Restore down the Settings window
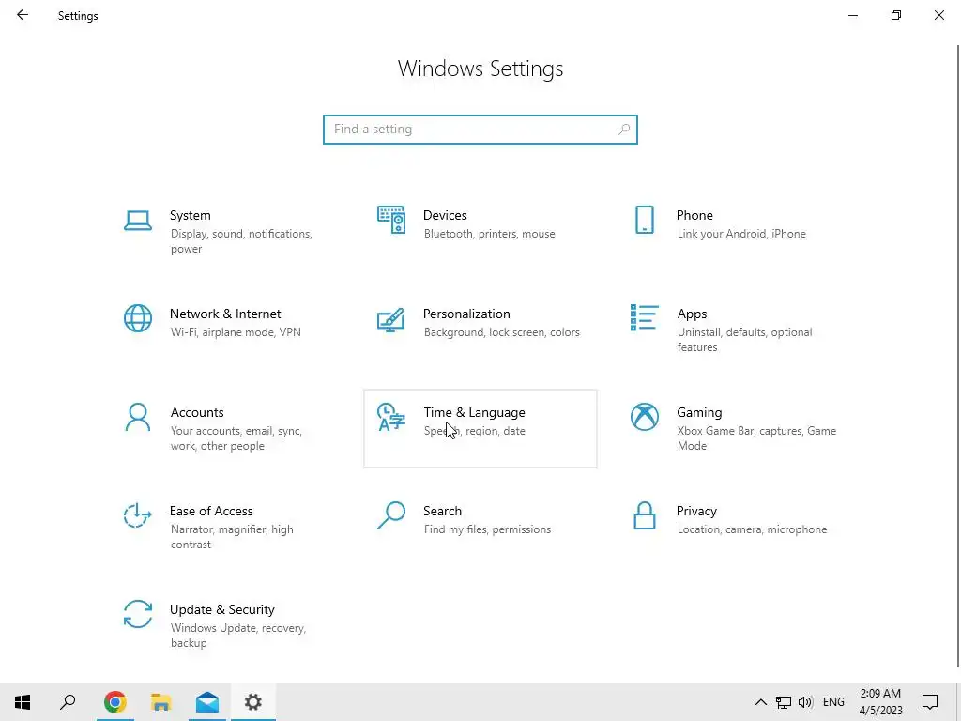The width and height of the screenshot is (961, 721). (896, 15)
